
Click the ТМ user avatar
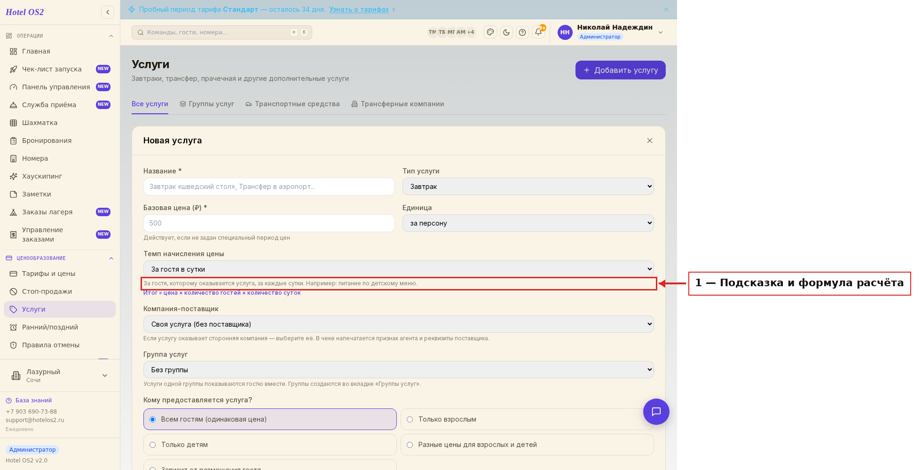432,32
